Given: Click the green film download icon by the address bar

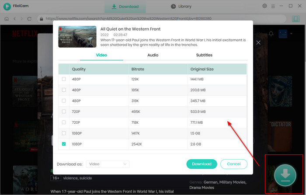Looking at the screenshot, I should pyautogui.click(x=296, y=19).
